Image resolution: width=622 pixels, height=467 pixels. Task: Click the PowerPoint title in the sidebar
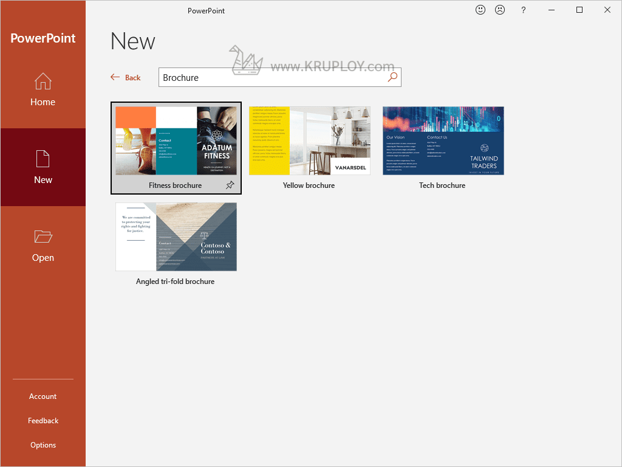coord(43,38)
